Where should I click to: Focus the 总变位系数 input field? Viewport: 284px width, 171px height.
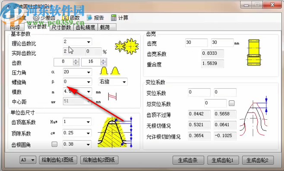click(x=215, y=103)
